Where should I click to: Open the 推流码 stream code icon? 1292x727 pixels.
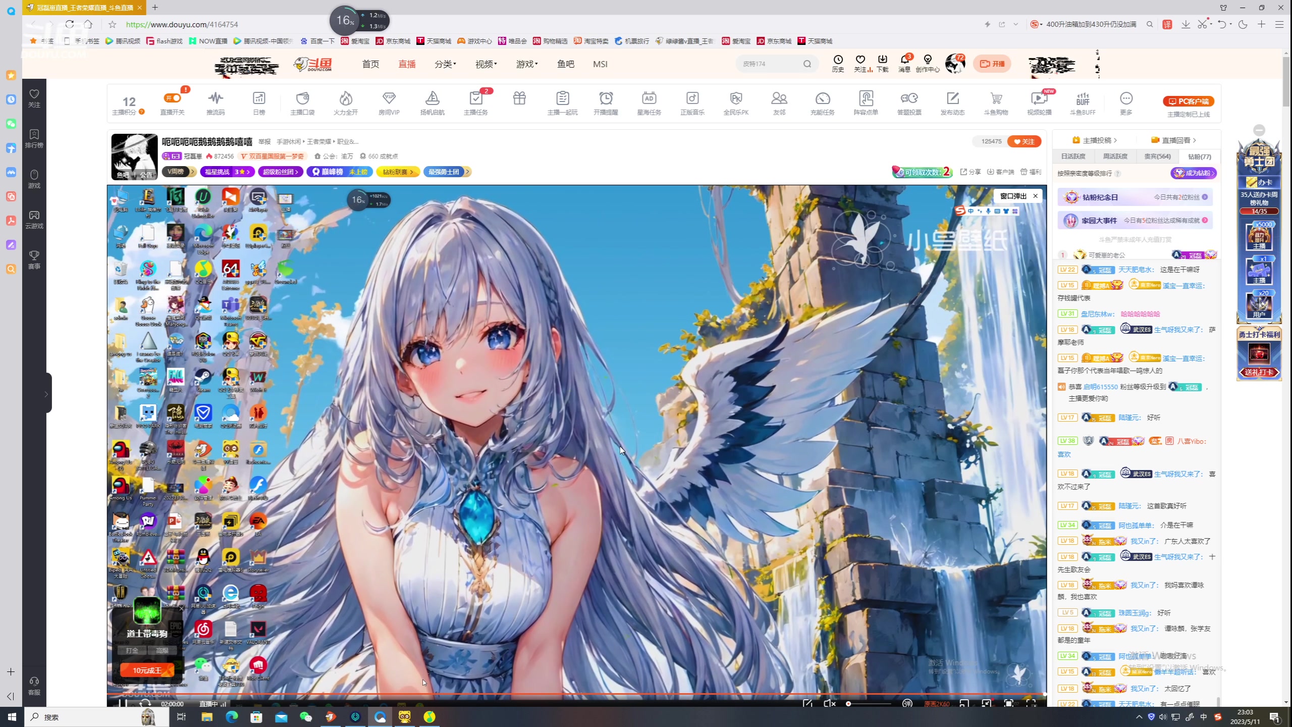[x=216, y=98]
